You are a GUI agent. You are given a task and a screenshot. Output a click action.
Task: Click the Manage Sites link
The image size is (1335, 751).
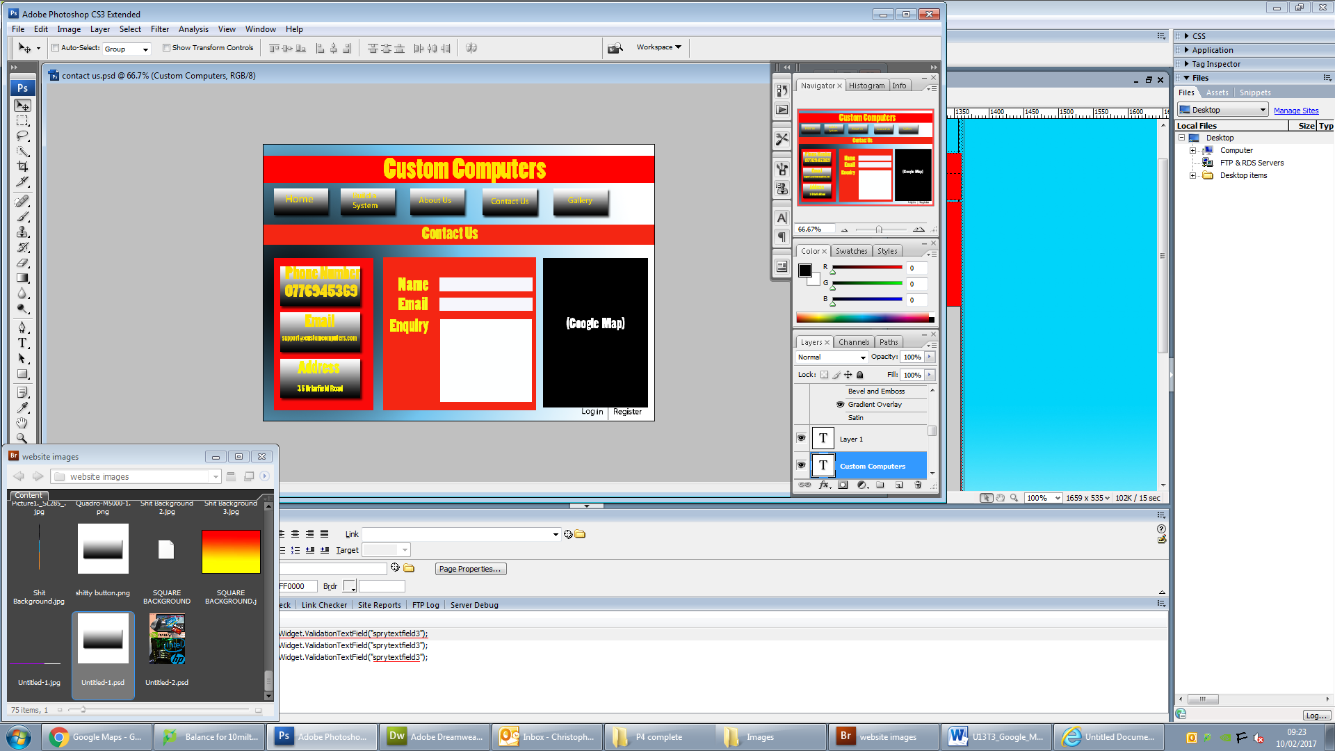(x=1295, y=111)
